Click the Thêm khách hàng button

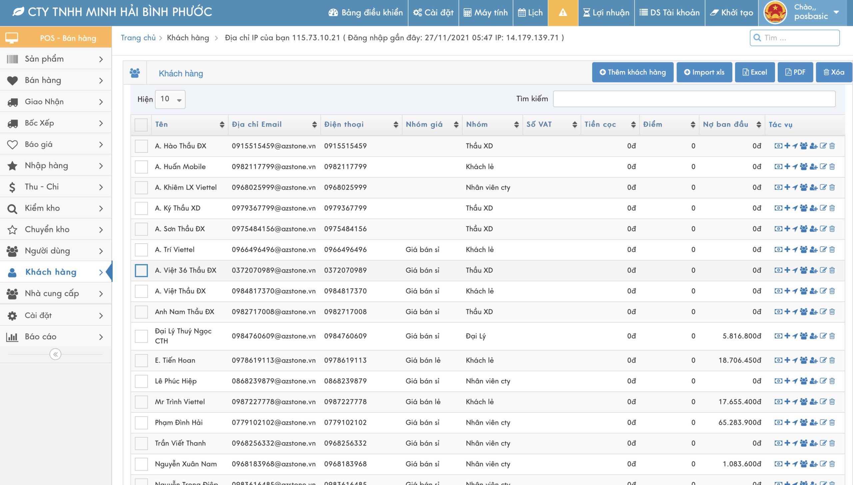coord(632,72)
